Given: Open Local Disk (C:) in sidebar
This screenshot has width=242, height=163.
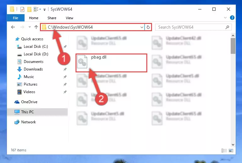Looking at the screenshot, I should pyautogui.click(x=32, y=47).
